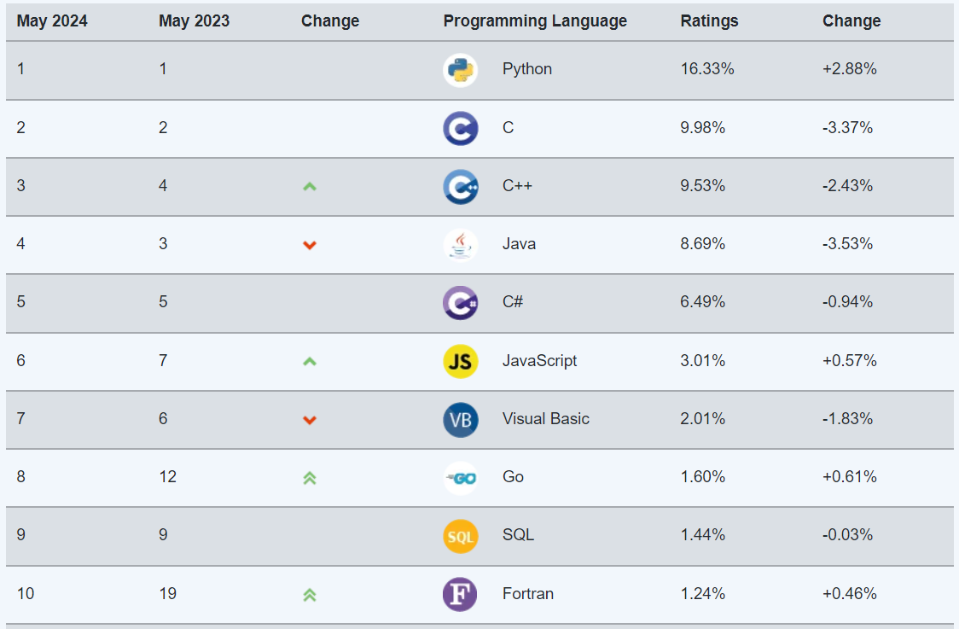Click double green arrow in Fortran row
Image resolution: width=959 pixels, height=629 pixels.
pos(310,594)
